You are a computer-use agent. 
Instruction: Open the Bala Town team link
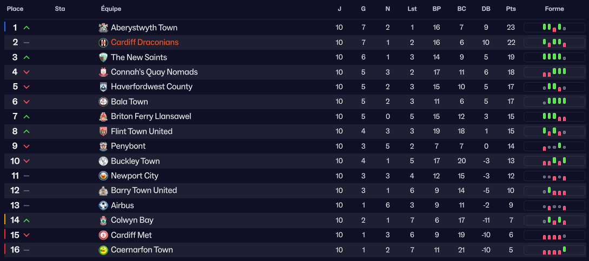(129, 102)
